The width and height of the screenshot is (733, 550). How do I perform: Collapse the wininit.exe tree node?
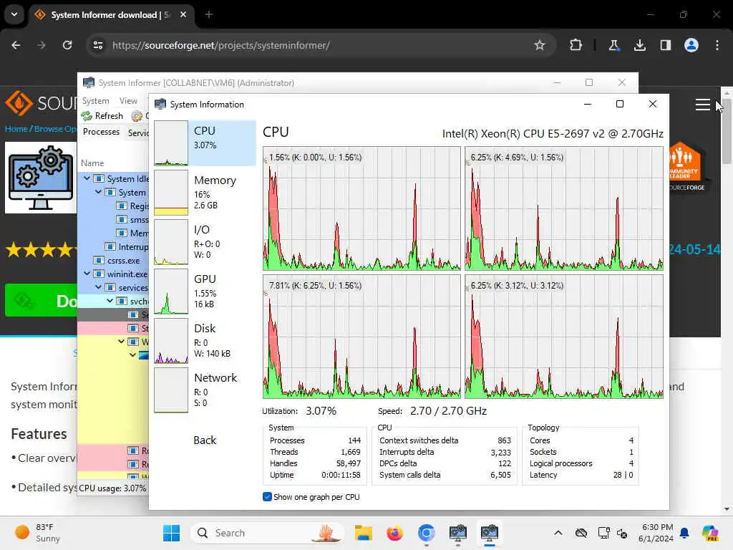87,273
